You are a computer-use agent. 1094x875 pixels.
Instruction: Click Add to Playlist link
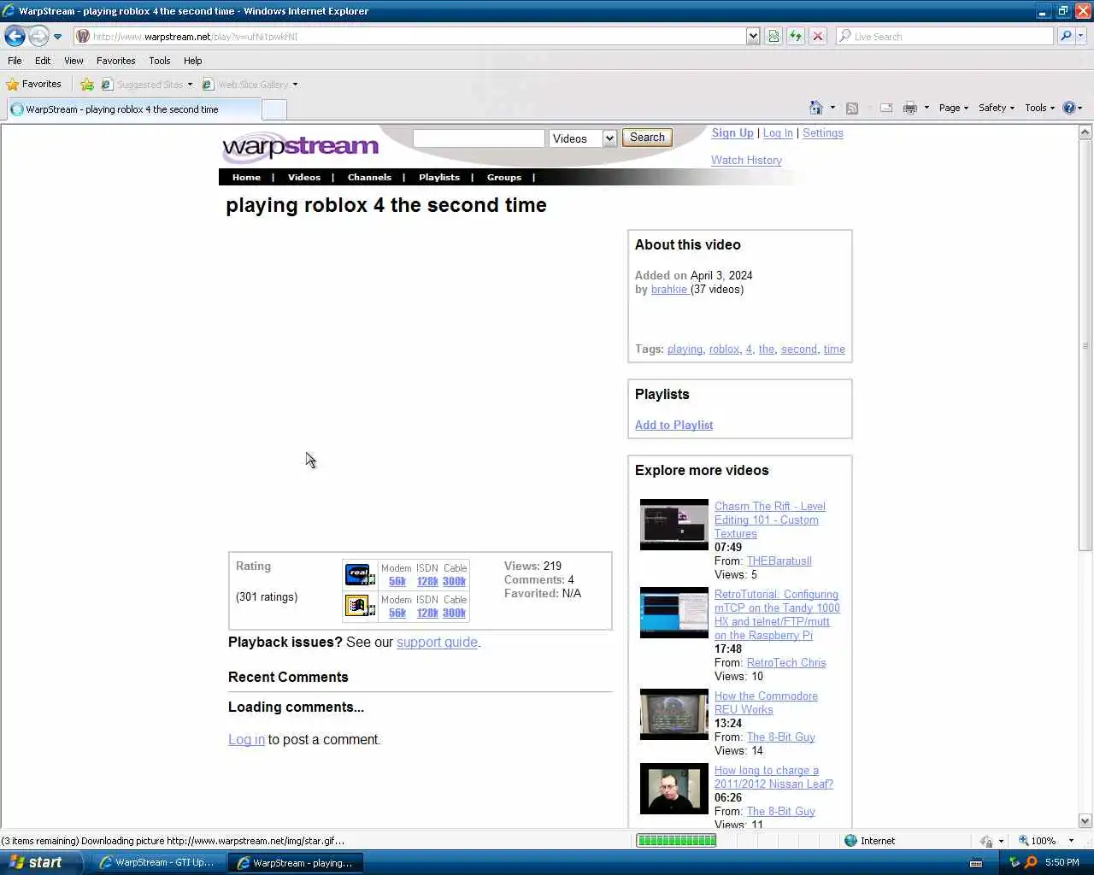(673, 426)
